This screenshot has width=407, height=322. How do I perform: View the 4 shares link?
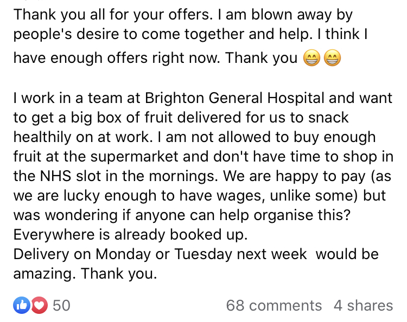pyautogui.click(x=363, y=305)
